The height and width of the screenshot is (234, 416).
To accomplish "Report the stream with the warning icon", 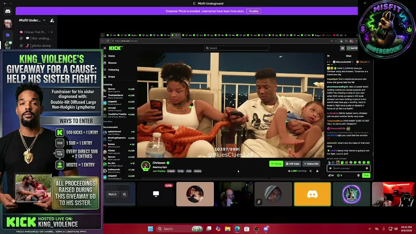I will [317, 171].
